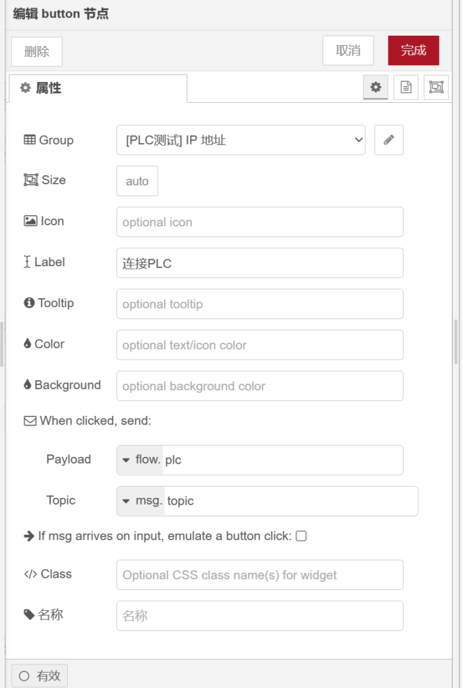Expand the Topic msg type dropdown
463x688 pixels.
[x=140, y=501]
